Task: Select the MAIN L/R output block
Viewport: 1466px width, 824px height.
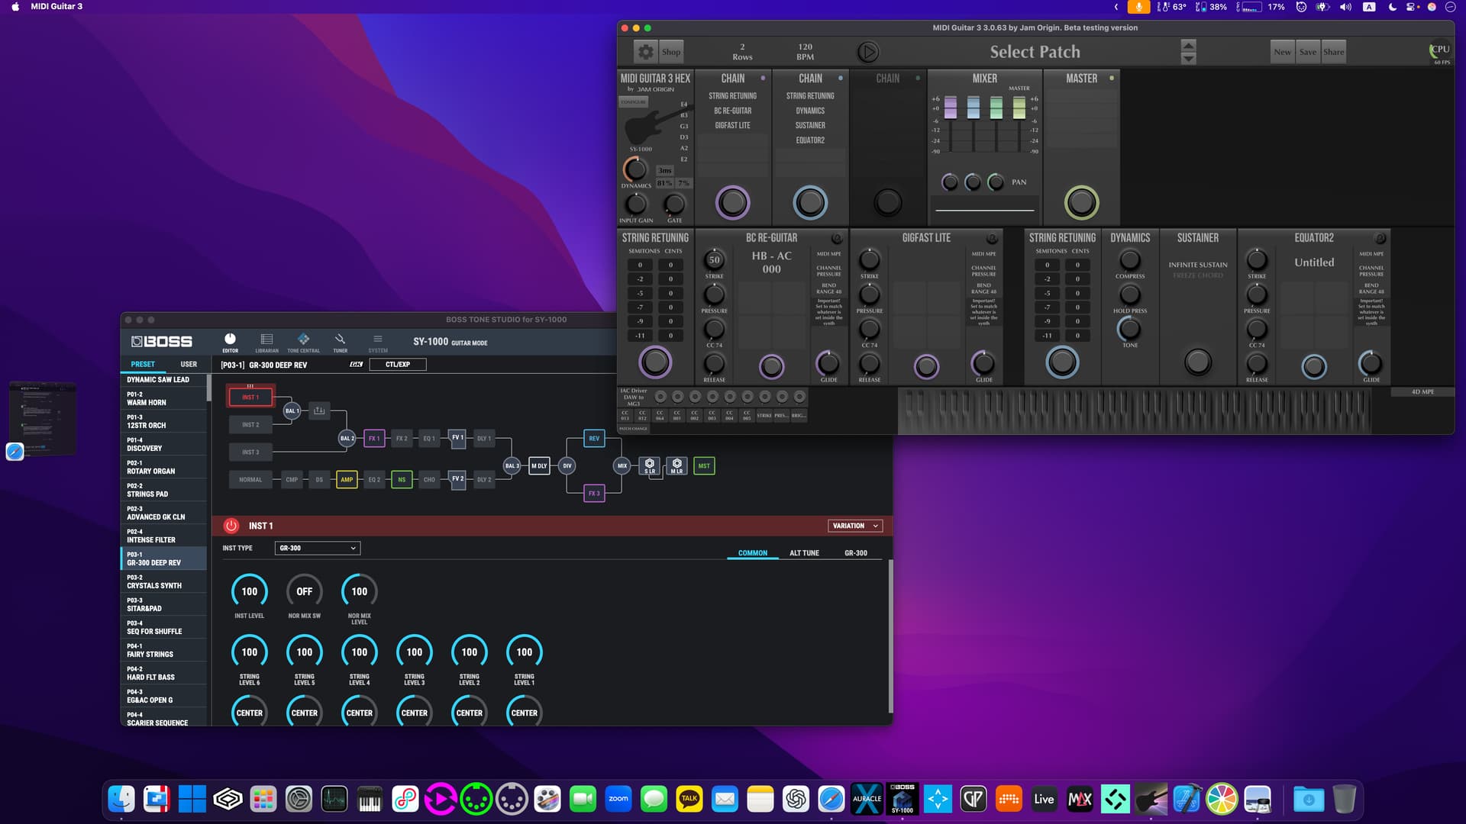Action: [x=676, y=466]
